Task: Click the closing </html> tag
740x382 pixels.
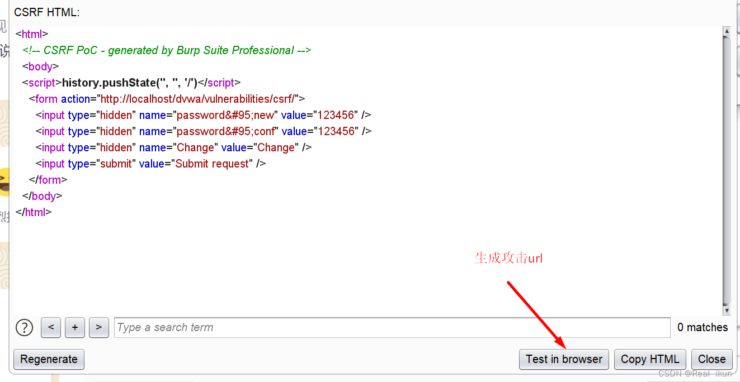Action: coord(34,212)
